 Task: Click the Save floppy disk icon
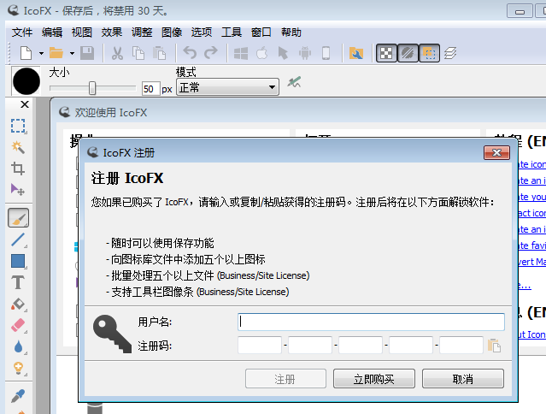(x=87, y=53)
